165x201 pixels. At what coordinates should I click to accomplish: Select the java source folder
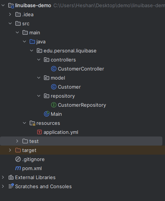tap(41, 42)
